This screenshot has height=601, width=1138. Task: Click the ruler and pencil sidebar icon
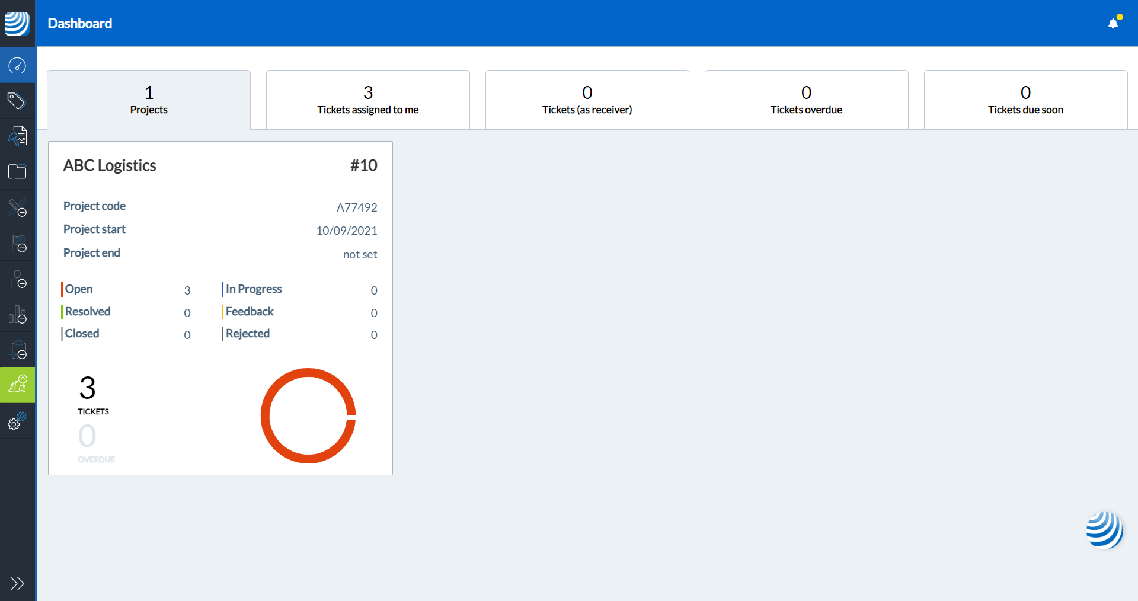coord(17,207)
